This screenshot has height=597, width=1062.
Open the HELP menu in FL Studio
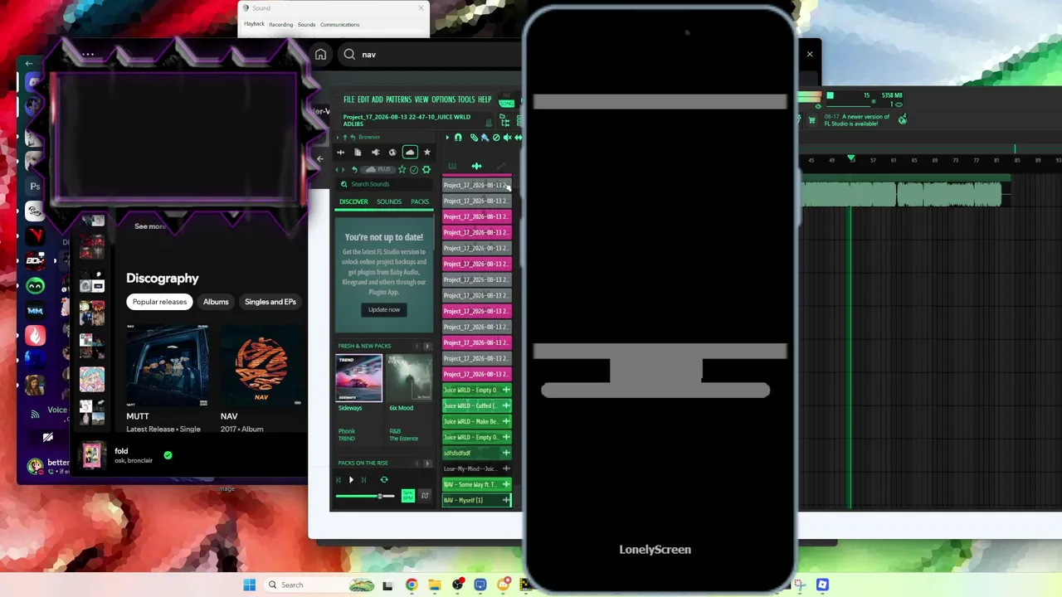pos(485,99)
